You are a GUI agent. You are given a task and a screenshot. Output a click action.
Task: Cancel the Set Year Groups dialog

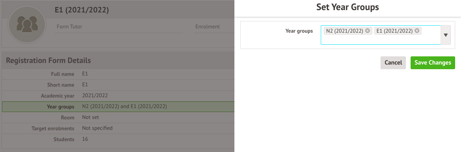click(393, 63)
